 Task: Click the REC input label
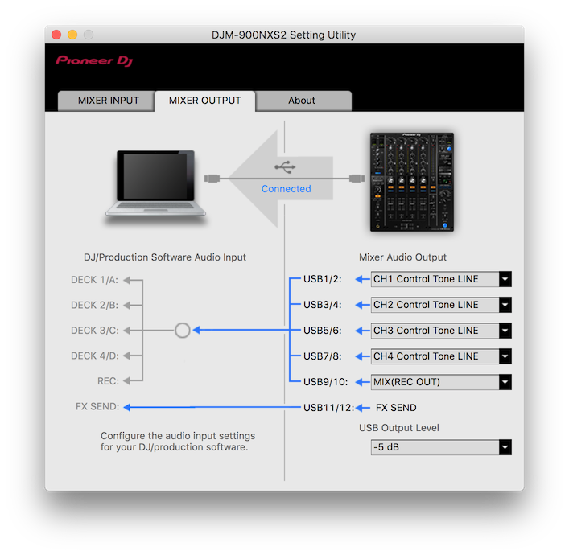[108, 381]
